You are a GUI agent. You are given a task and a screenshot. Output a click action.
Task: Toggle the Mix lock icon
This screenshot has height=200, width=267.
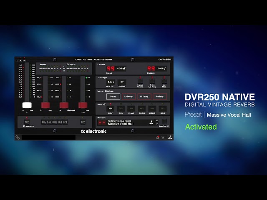[104, 104]
